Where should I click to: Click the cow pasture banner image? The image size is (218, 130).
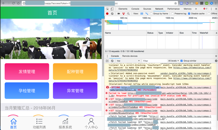pyautogui.click(x=45, y=39)
